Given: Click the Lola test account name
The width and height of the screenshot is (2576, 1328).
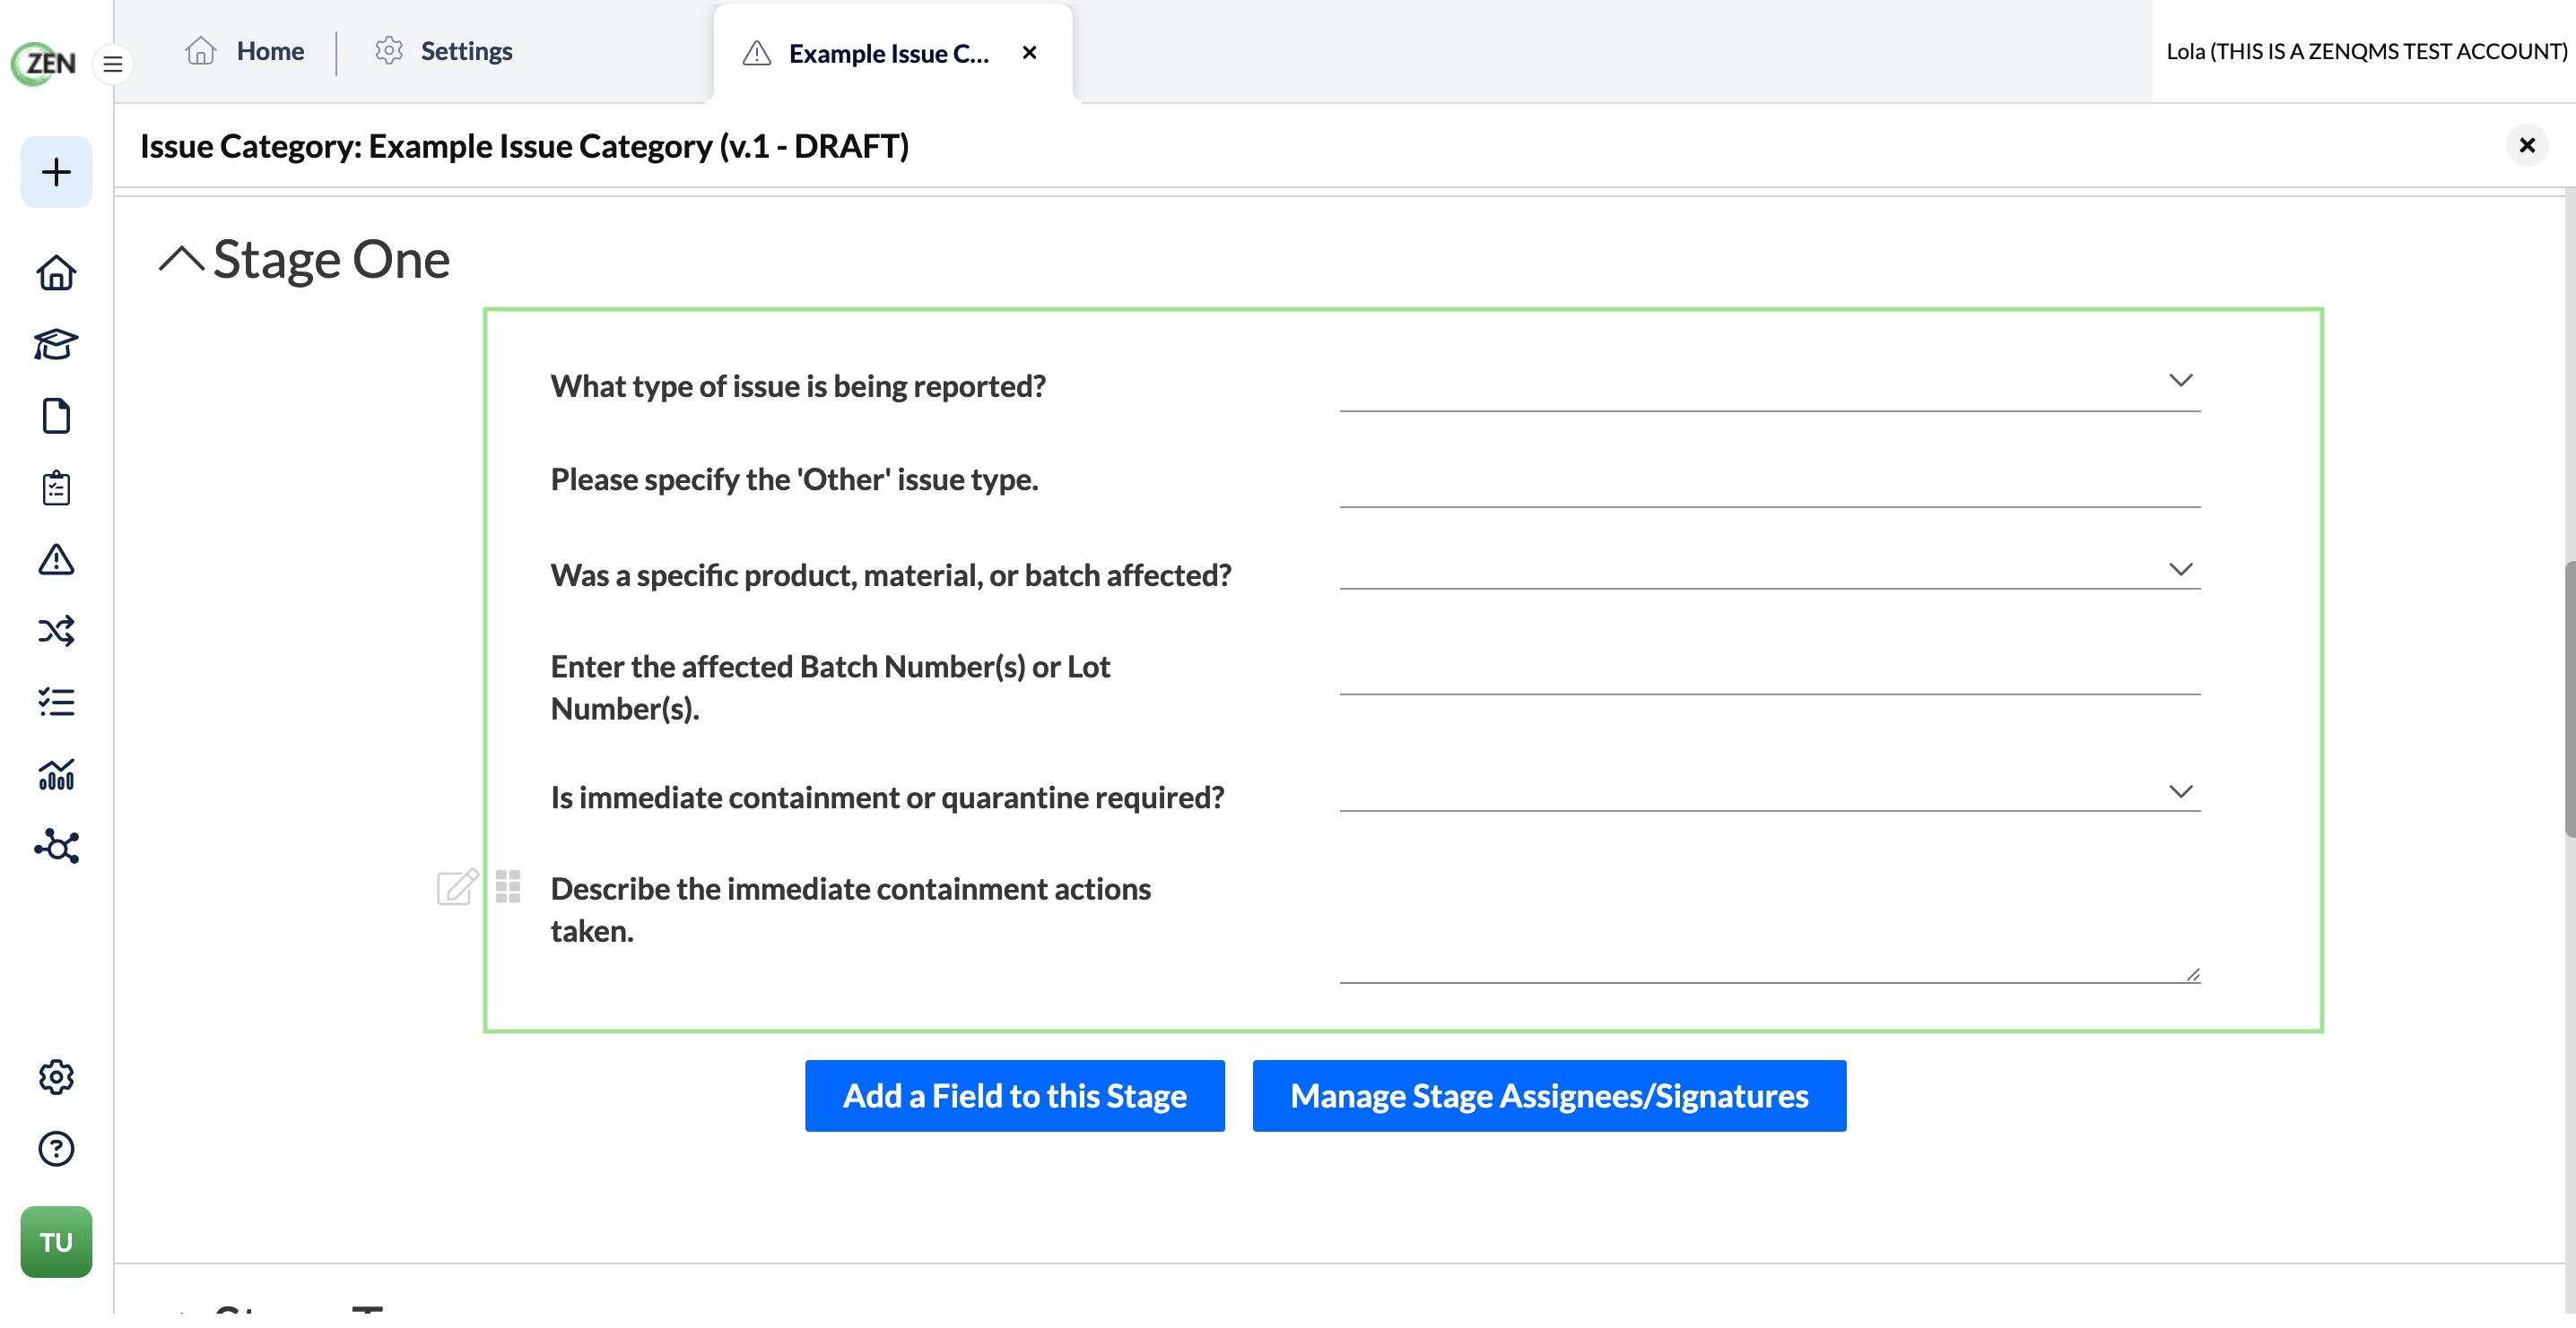Looking at the screenshot, I should [2366, 51].
